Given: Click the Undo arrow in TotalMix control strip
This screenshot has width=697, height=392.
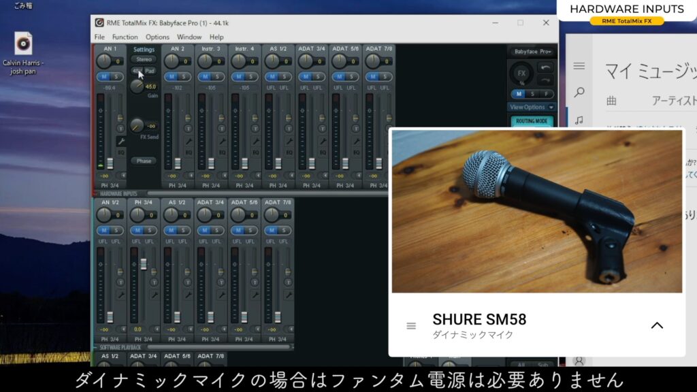Looking at the screenshot, I should [545, 67].
